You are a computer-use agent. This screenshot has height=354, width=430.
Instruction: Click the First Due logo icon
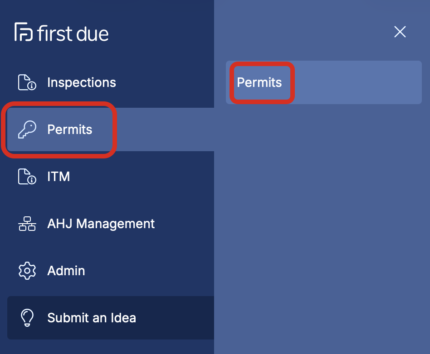pos(24,32)
